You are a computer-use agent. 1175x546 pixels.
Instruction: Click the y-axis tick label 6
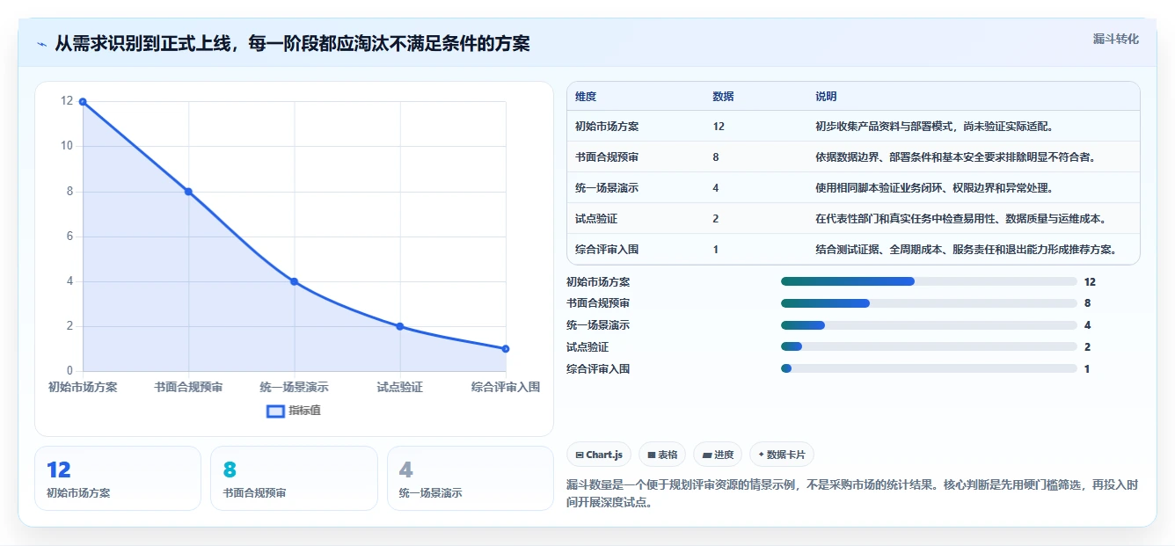tap(69, 237)
